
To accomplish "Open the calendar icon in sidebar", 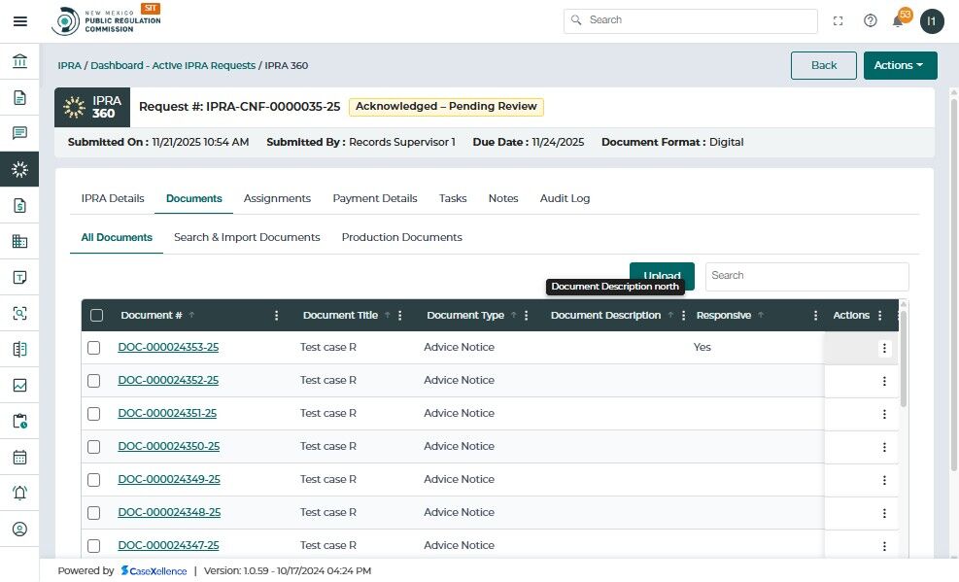I will coord(19,457).
